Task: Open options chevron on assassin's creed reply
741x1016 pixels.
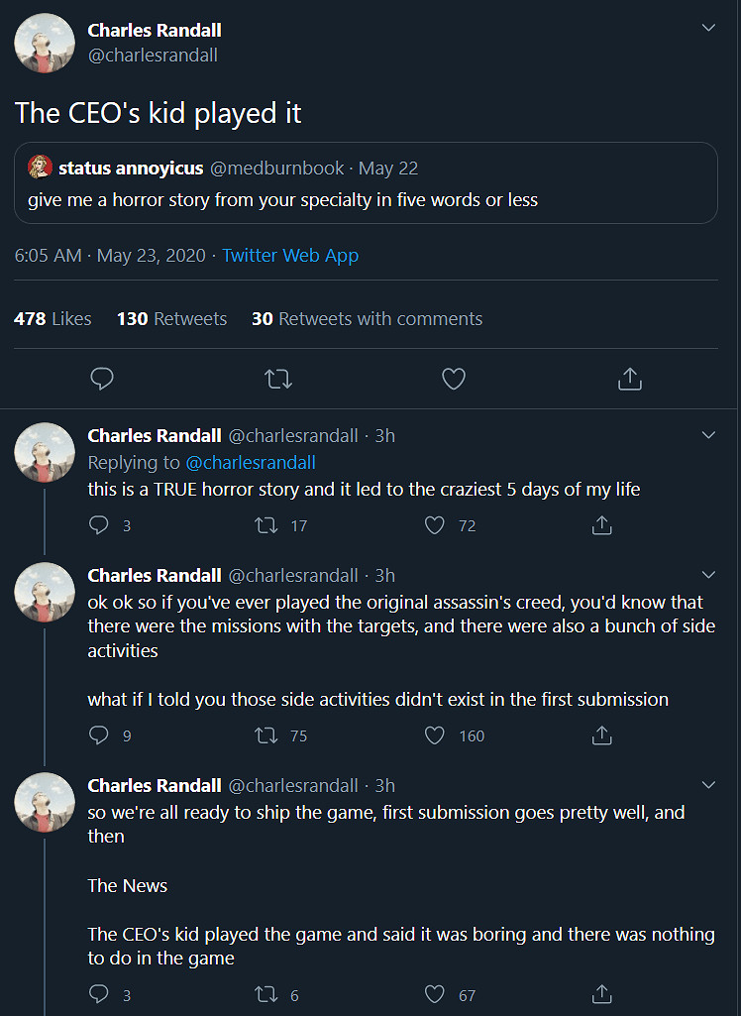Action: [x=708, y=575]
